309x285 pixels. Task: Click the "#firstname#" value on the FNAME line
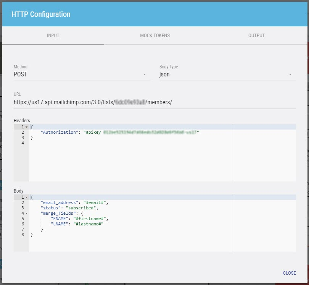(x=91, y=219)
